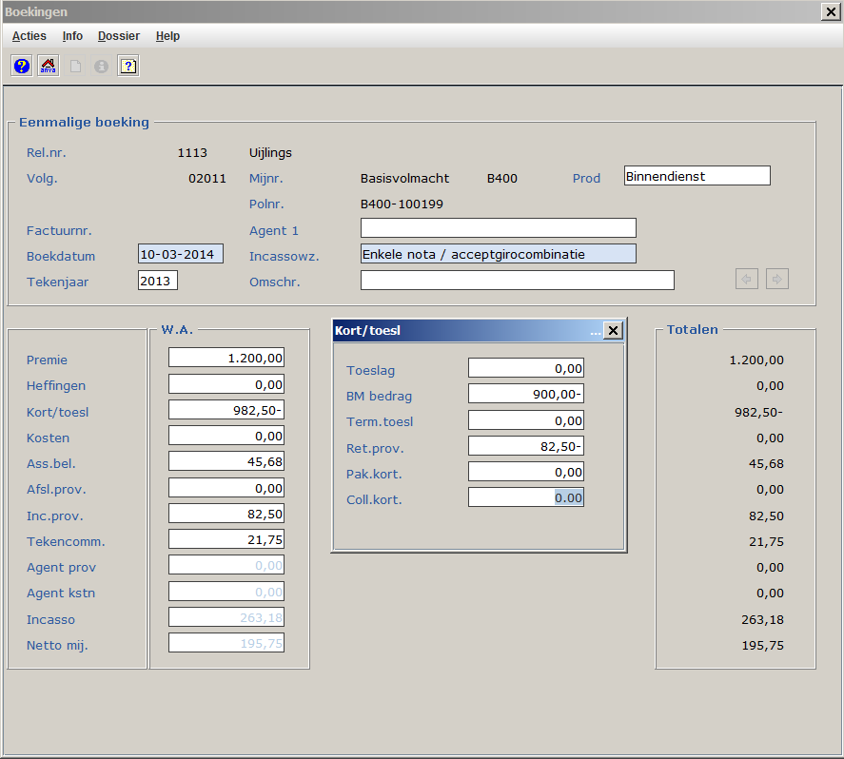The height and width of the screenshot is (759, 844).
Task: Click the grayed-out new document icon
Action: 75,66
